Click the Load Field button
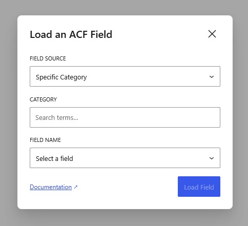This screenshot has width=248, height=226. point(199,187)
